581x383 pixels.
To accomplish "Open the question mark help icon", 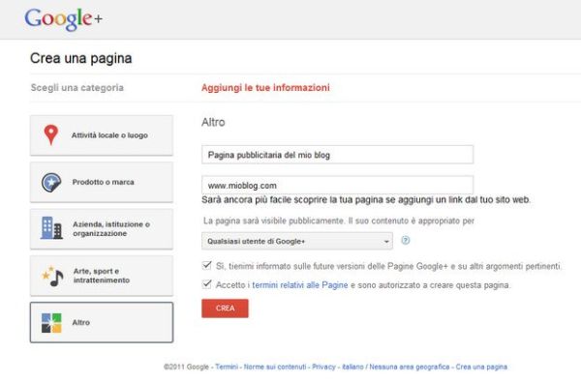I will pyautogui.click(x=406, y=241).
